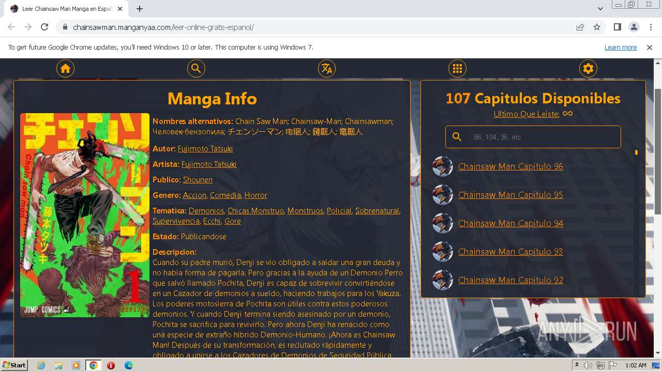Open Chainsaw Man Capitulo 95
The height and width of the screenshot is (372, 662).
click(x=510, y=195)
